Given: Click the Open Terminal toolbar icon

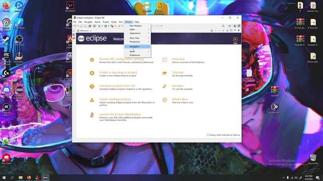Looking at the screenshot, I should coord(94,26).
